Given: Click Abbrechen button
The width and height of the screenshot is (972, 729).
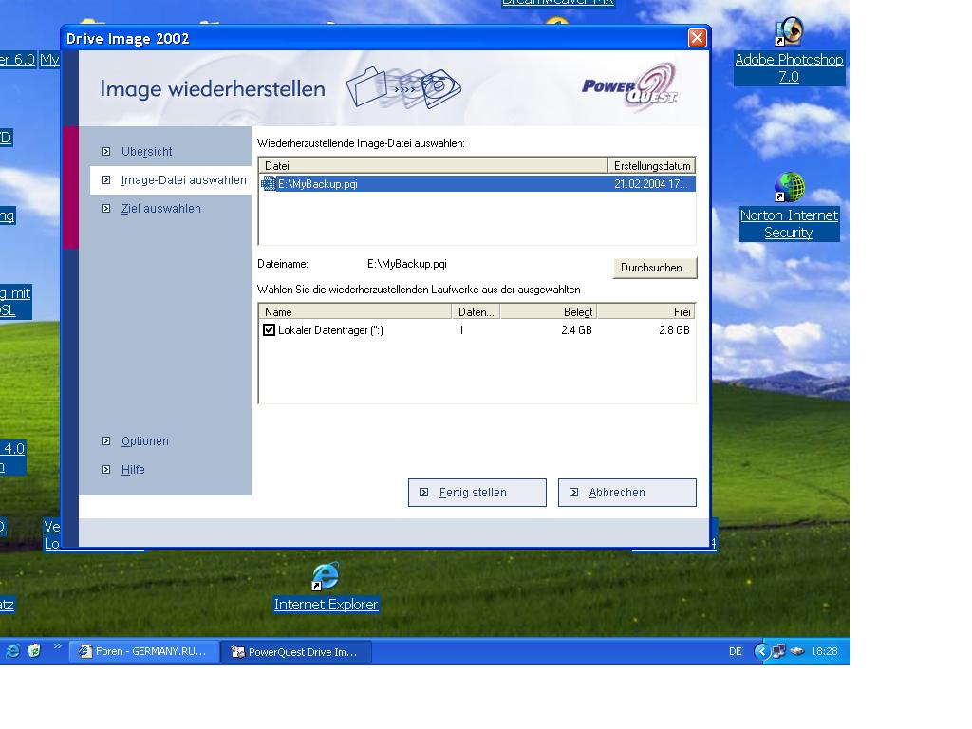Looking at the screenshot, I should click(627, 493).
